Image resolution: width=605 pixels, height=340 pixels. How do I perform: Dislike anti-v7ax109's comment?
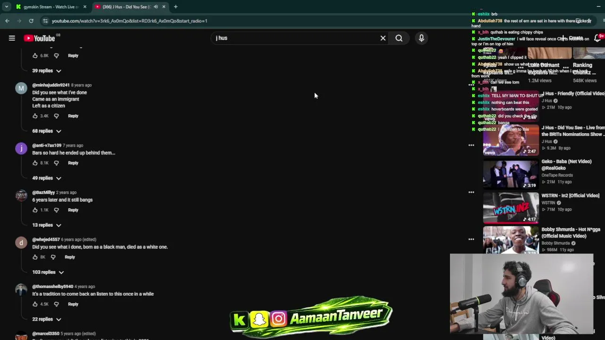point(56,163)
